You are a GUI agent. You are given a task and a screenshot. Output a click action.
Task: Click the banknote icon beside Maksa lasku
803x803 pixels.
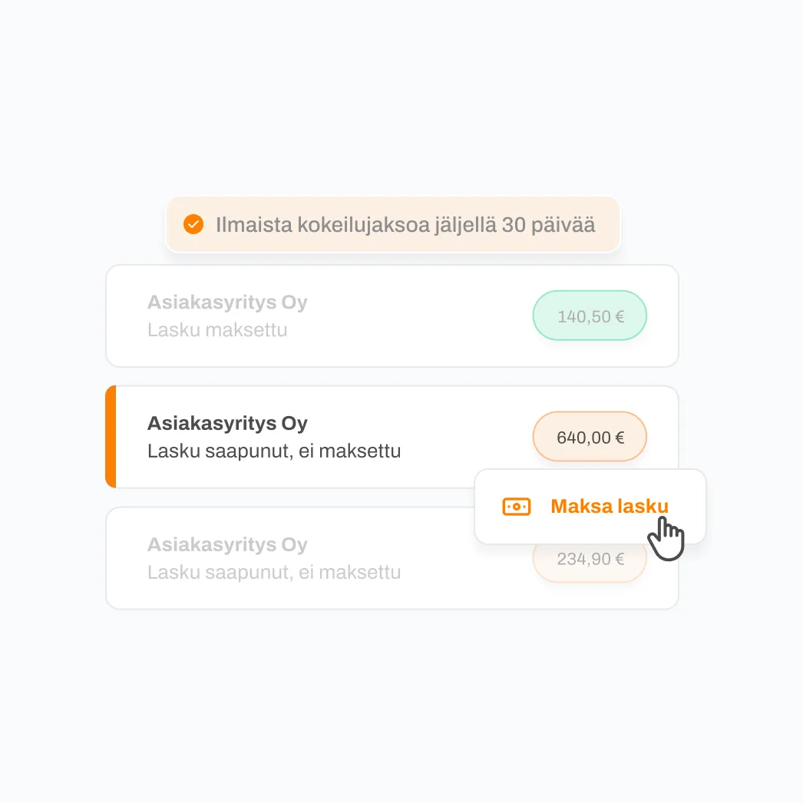coord(517,507)
